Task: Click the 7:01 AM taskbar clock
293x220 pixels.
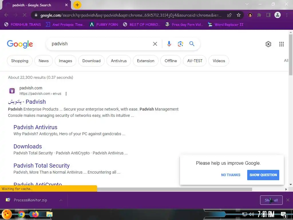Action: click(x=266, y=214)
